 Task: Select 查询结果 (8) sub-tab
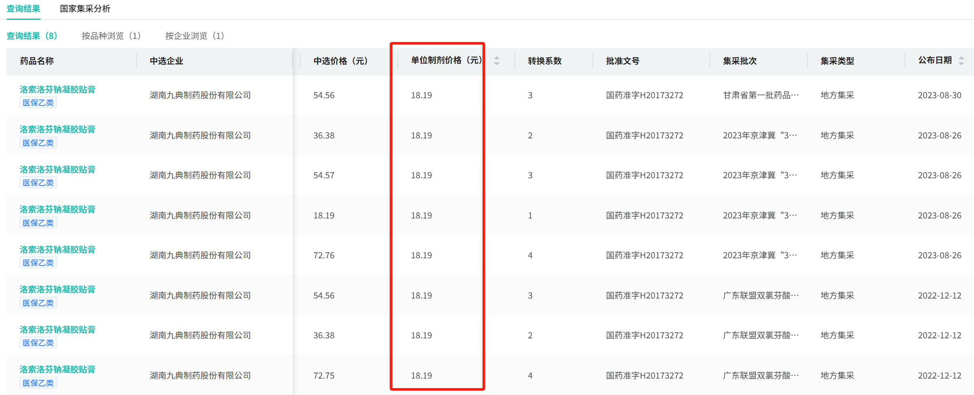[x=32, y=36]
